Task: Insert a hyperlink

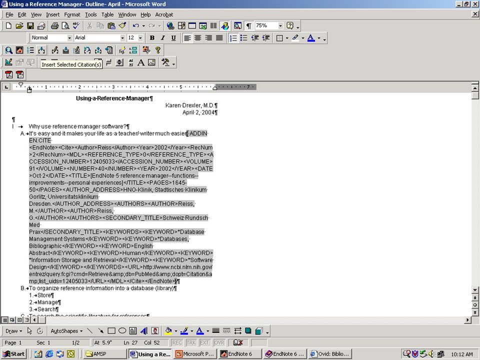Action: (170, 25)
